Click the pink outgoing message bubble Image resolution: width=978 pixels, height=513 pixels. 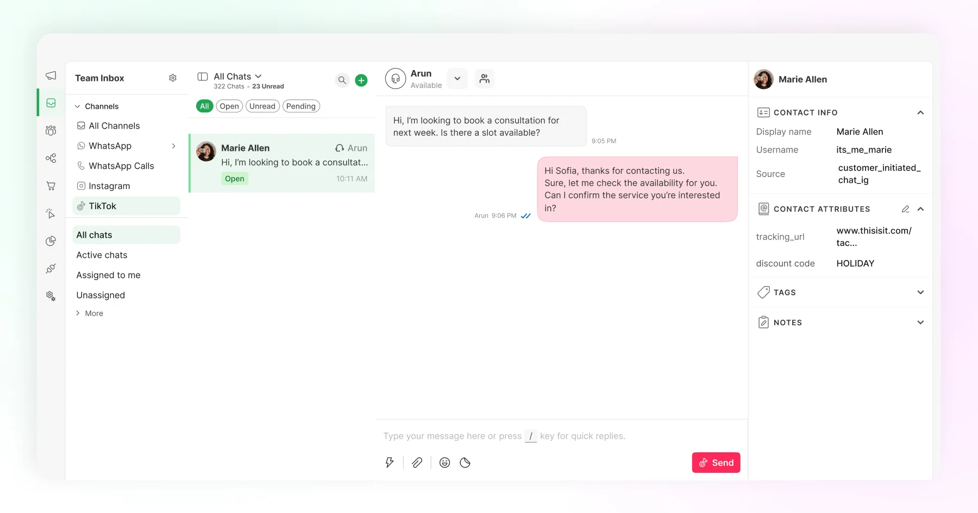pyautogui.click(x=637, y=189)
